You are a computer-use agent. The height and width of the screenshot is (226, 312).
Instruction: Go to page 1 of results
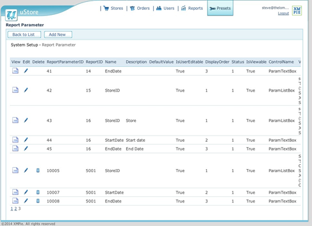click(x=12, y=209)
